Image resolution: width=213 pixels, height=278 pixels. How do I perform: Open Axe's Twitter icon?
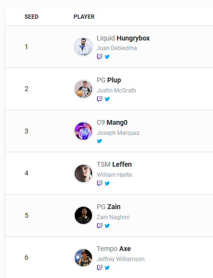107,267
